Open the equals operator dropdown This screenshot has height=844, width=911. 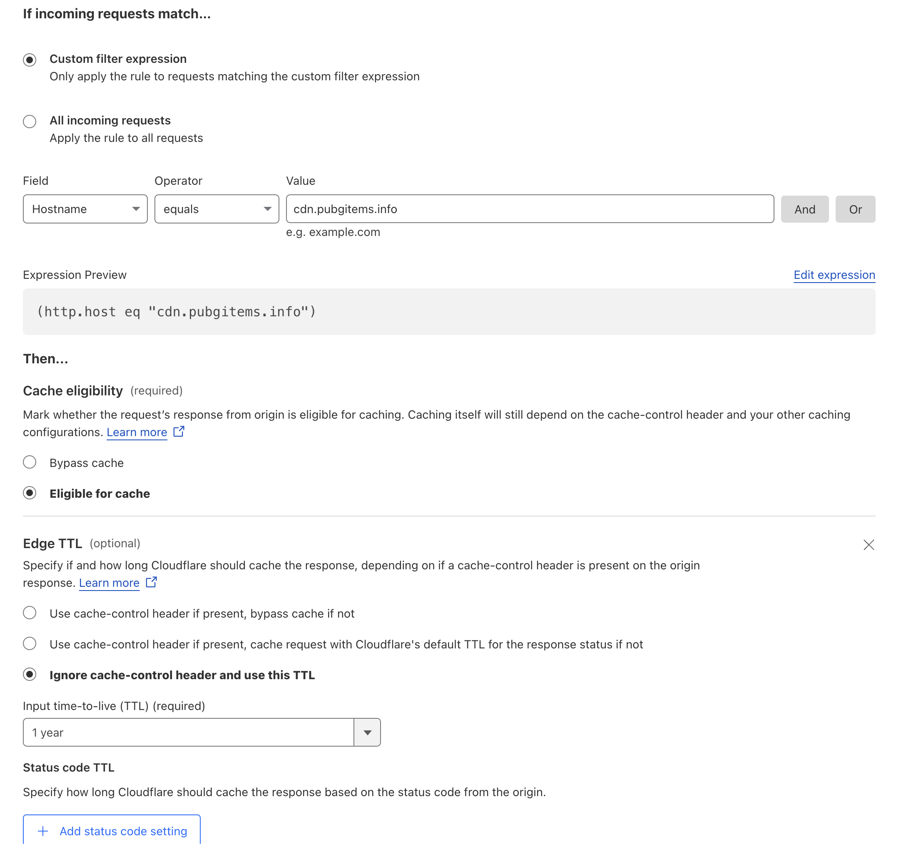[217, 209]
